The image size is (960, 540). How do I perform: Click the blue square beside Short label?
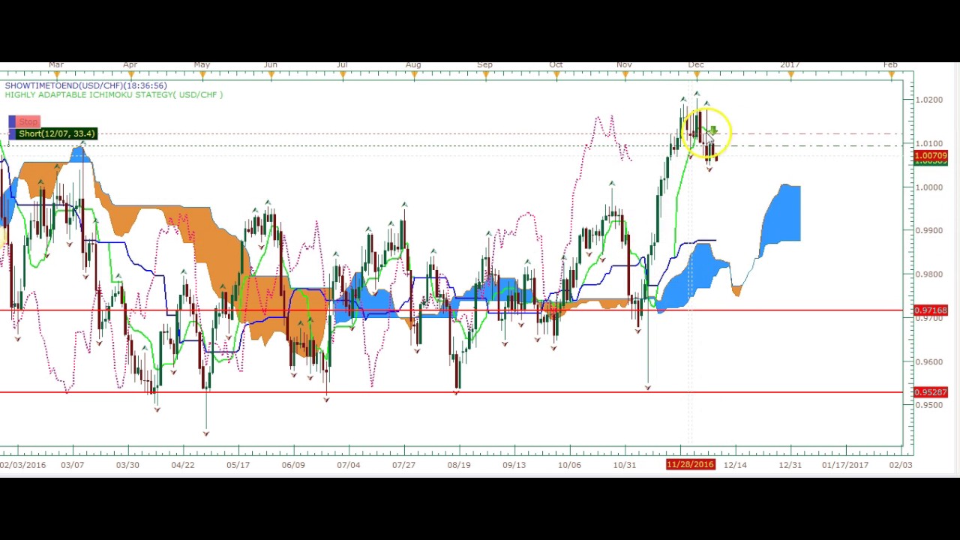tap(12, 133)
